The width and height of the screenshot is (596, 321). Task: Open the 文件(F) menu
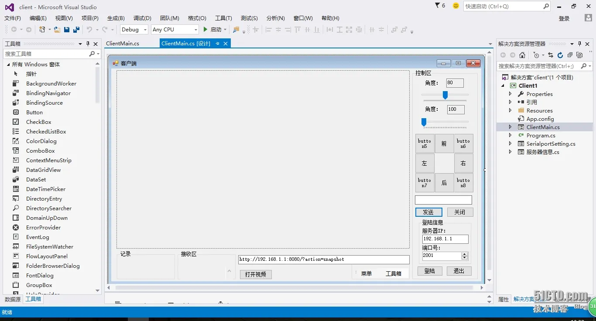(13, 18)
